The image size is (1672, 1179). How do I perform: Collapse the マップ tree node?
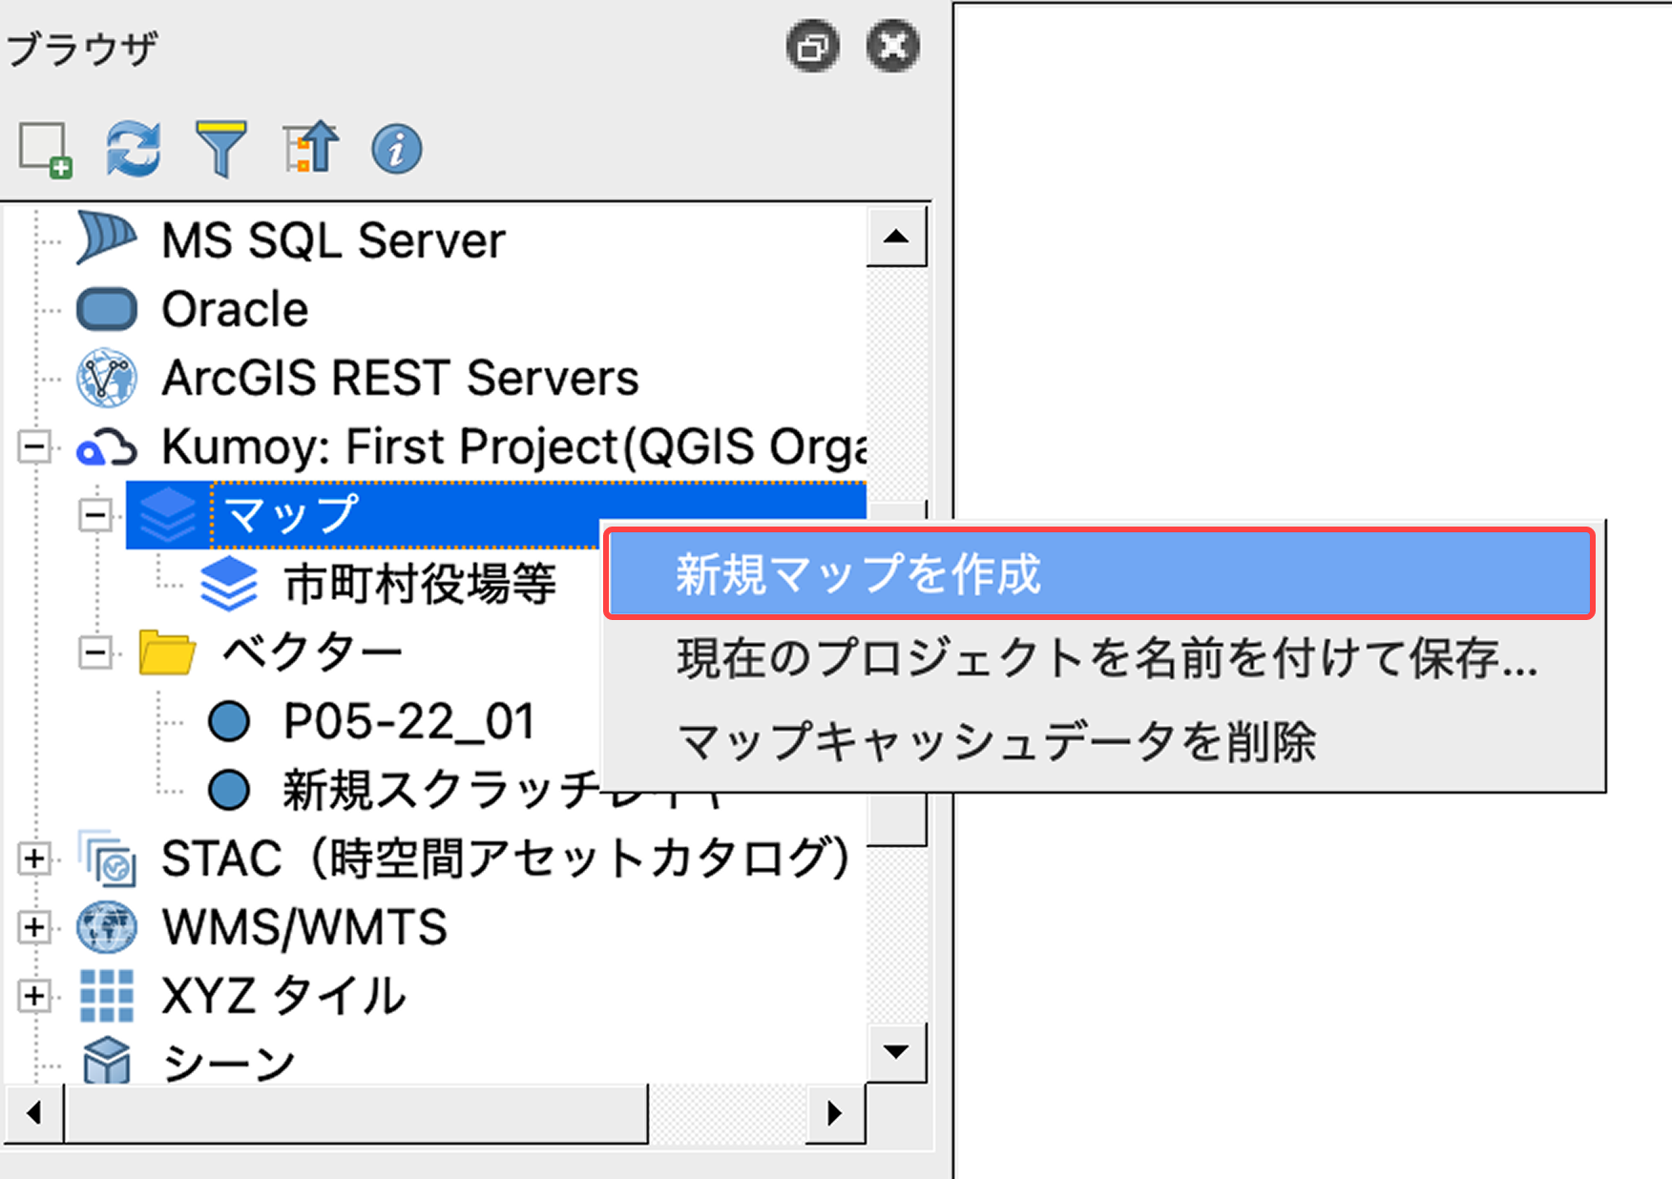click(x=95, y=515)
